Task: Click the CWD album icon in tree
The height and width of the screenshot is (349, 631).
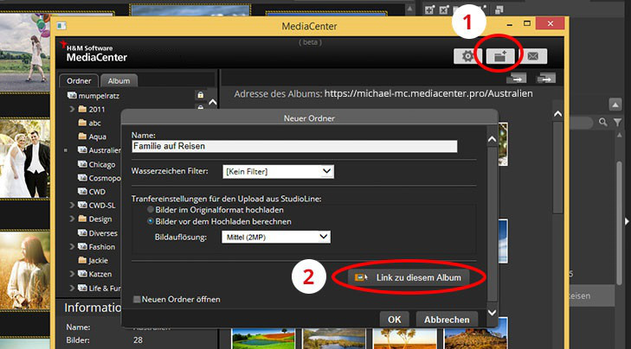Action: [x=82, y=191]
